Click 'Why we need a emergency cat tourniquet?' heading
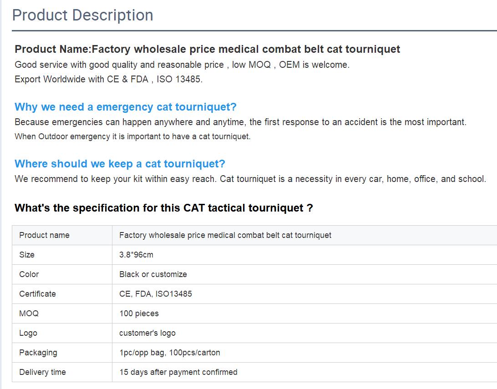Image resolution: width=497 pixels, height=389 pixels. (x=126, y=107)
